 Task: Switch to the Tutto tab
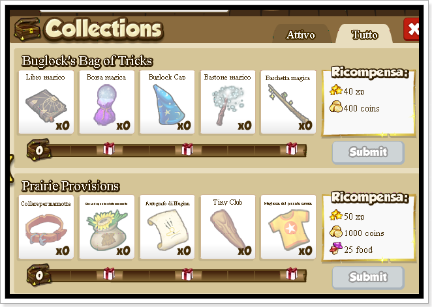(364, 34)
